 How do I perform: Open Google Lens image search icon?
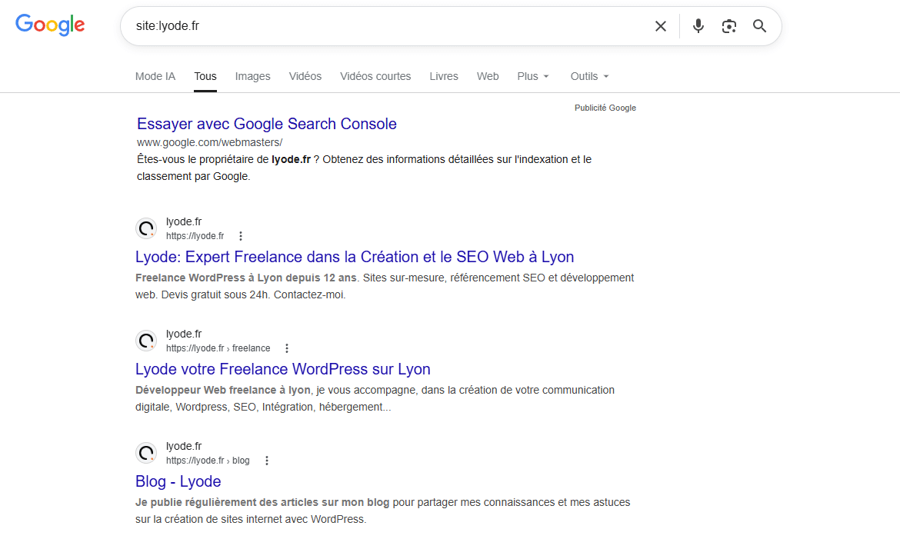tap(729, 26)
